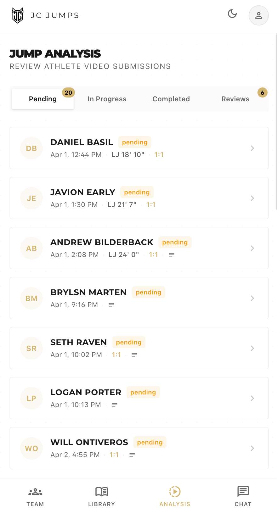Viewport: 277px width, 514px height.
Task: Open the notes icon for Will Ontiveros
Action: pyautogui.click(x=132, y=455)
